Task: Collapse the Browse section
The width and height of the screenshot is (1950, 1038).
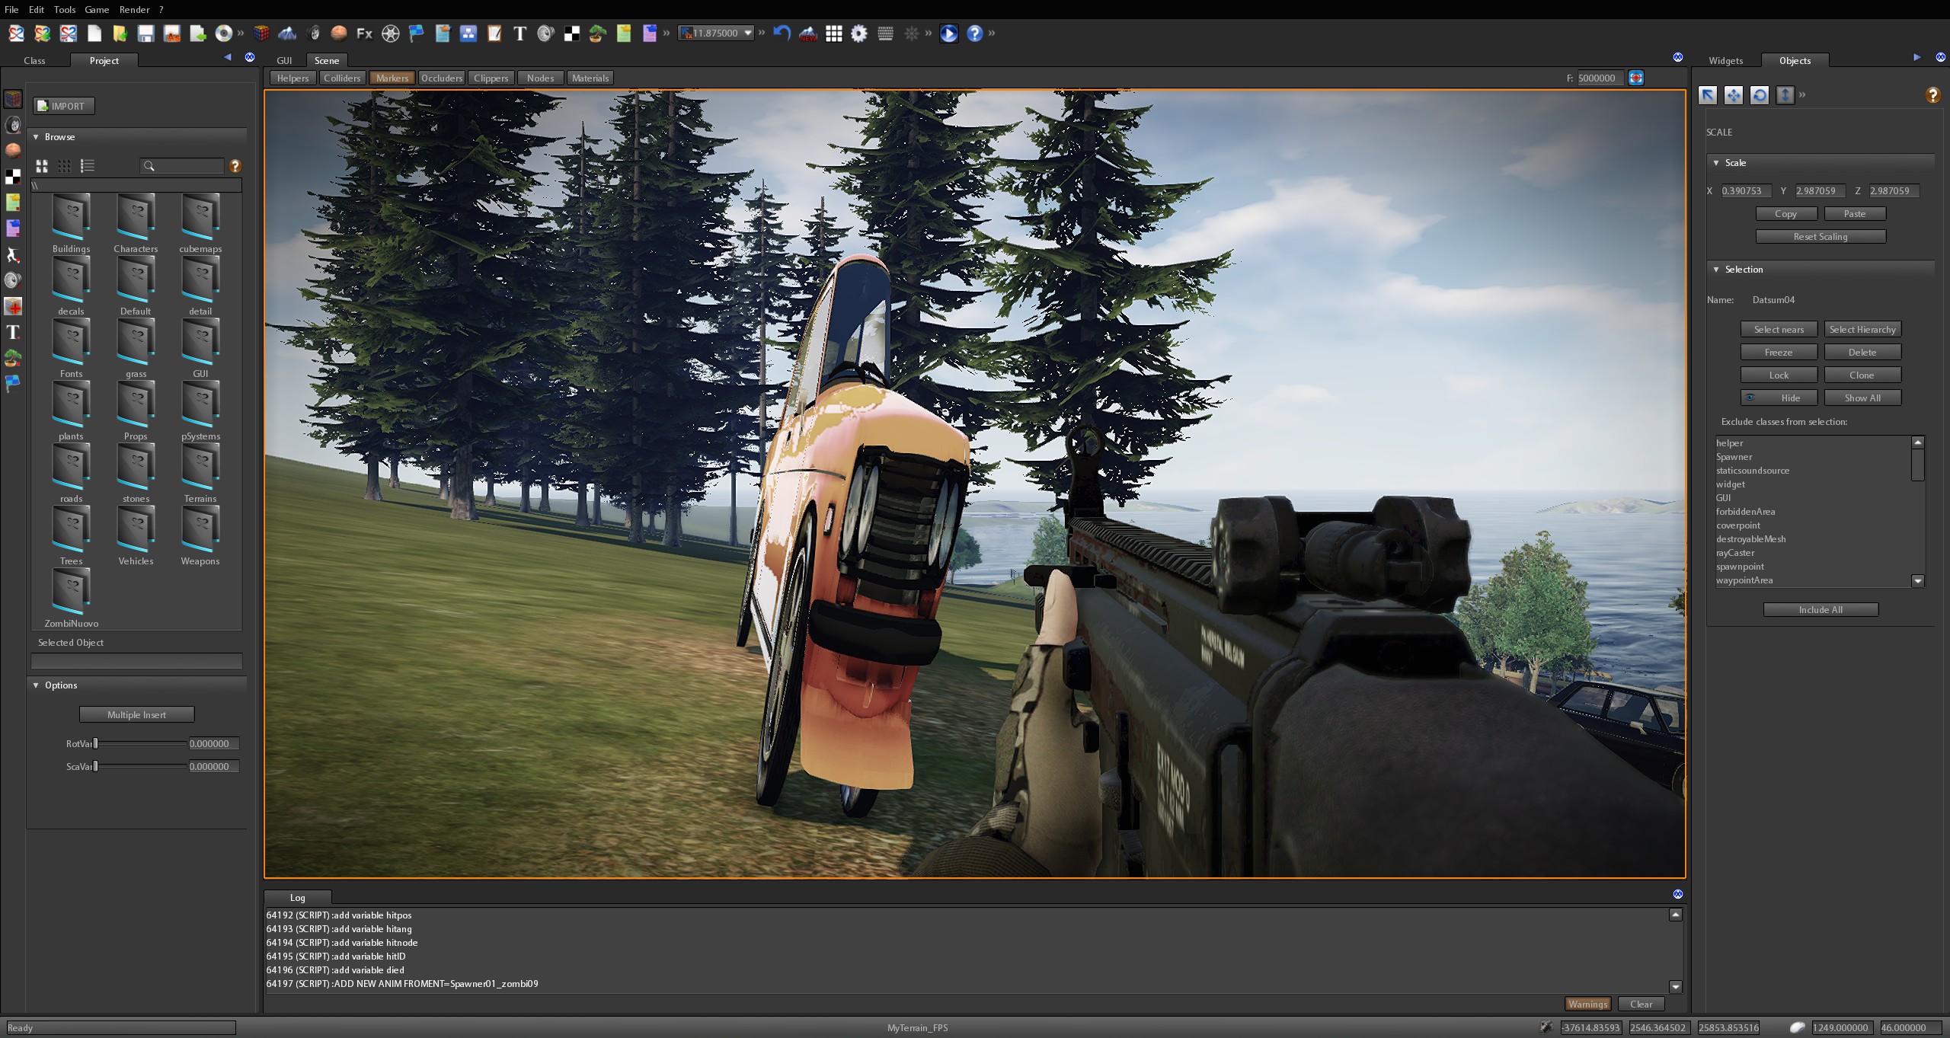Action: click(35, 136)
